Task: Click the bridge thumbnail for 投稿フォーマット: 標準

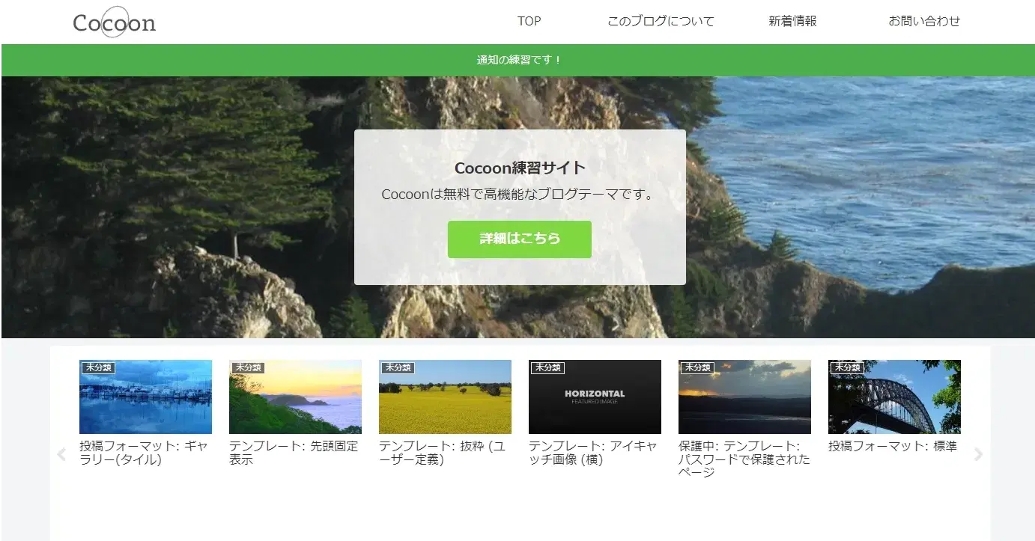Action: pyautogui.click(x=894, y=397)
